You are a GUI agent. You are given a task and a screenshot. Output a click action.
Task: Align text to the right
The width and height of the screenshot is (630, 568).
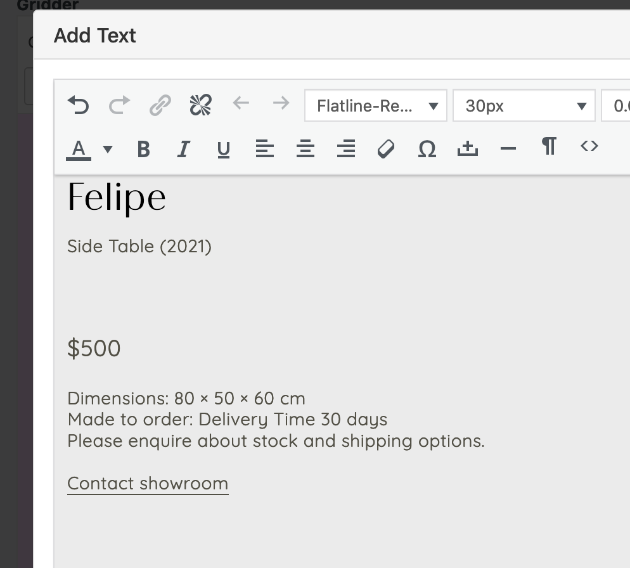click(345, 149)
